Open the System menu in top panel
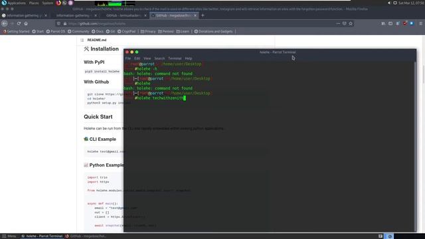This screenshot has width=425, height=239. coord(48,3)
